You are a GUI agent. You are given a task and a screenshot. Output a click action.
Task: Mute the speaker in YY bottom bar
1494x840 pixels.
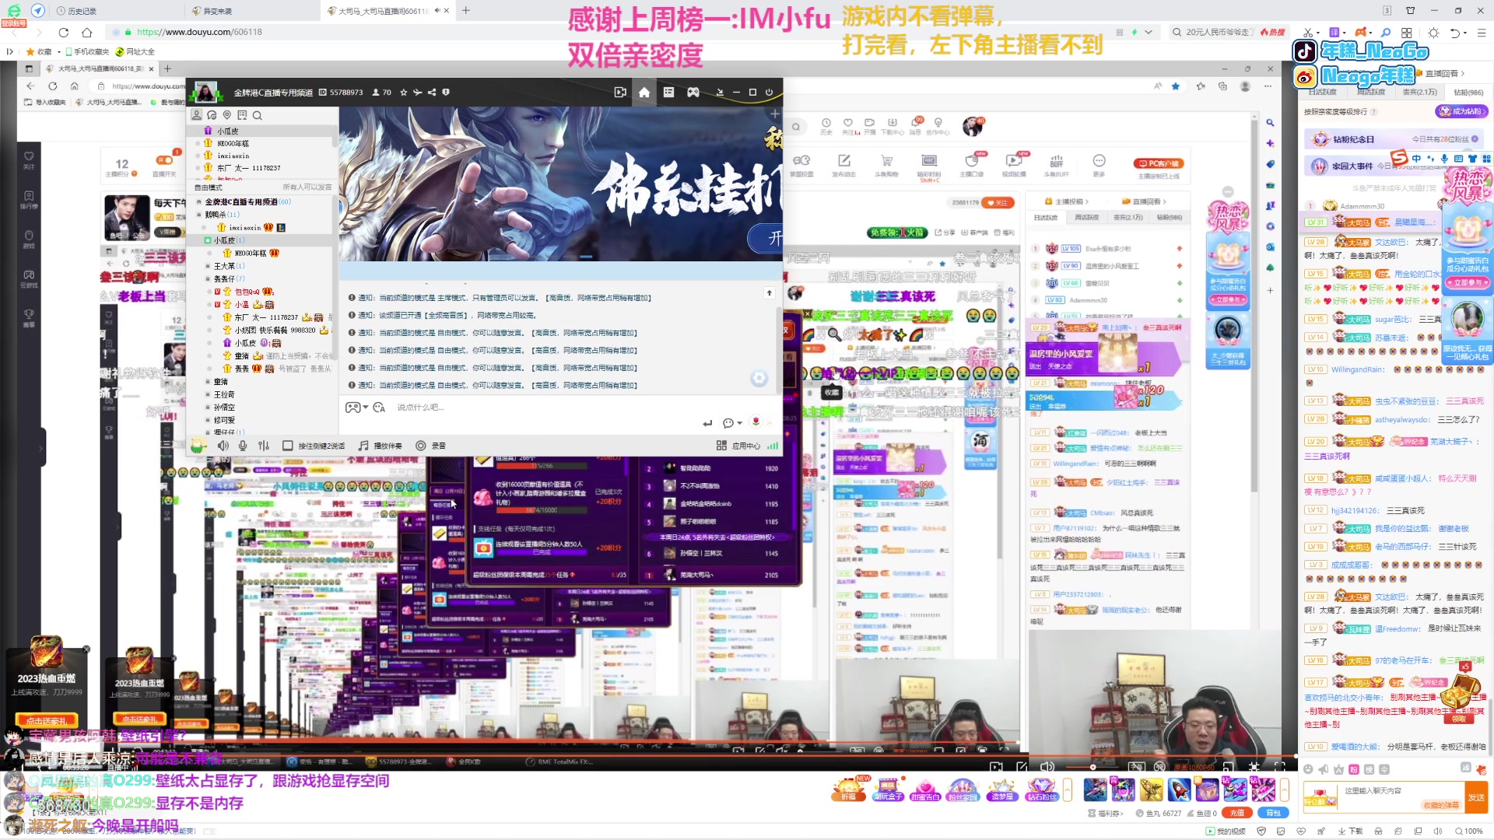[223, 446]
